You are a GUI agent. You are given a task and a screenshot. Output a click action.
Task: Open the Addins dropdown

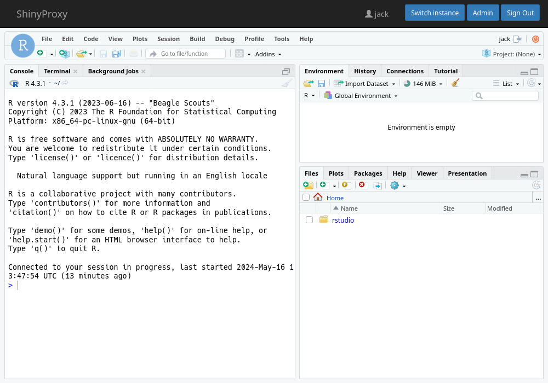[x=268, y=54]
